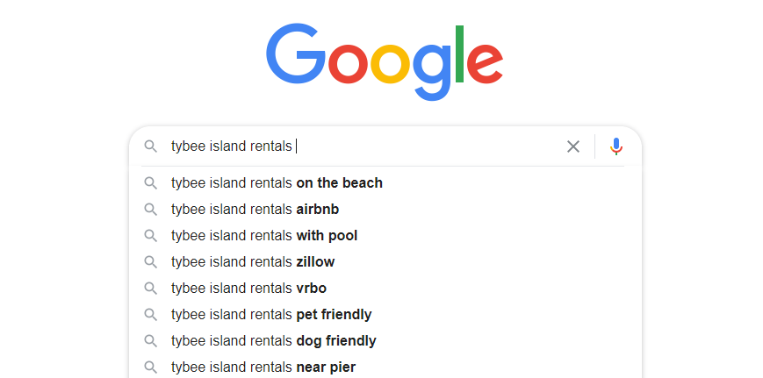763x378 pixels.
Task: Click magnifier icon beside 'airbnb' suggestion
Action: [151, 210]
